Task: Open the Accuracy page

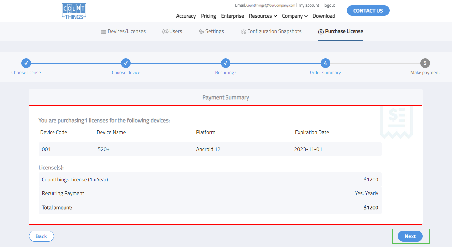Action: pyautogui.click(x=186, y=16)
